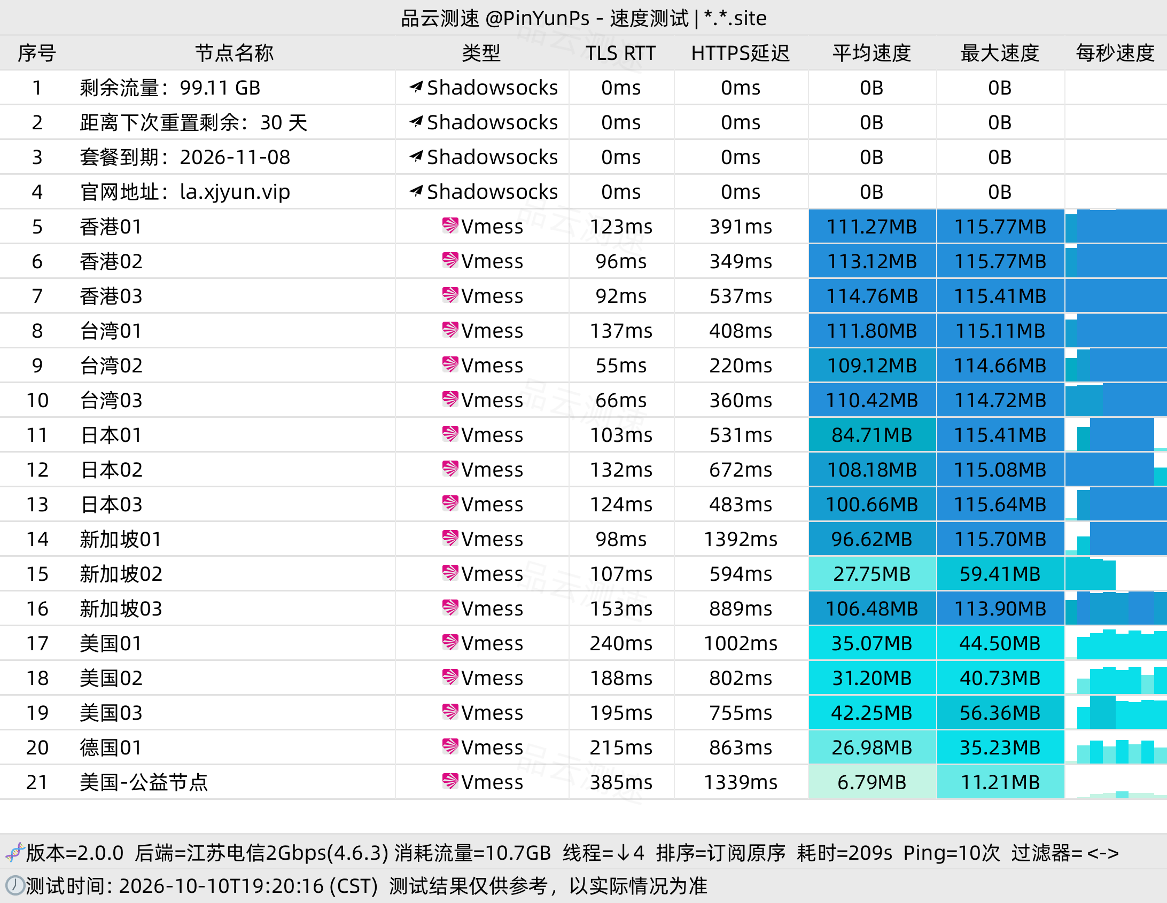
Task: Click the average speed cell 84.71MB
Action: (873, 435)
